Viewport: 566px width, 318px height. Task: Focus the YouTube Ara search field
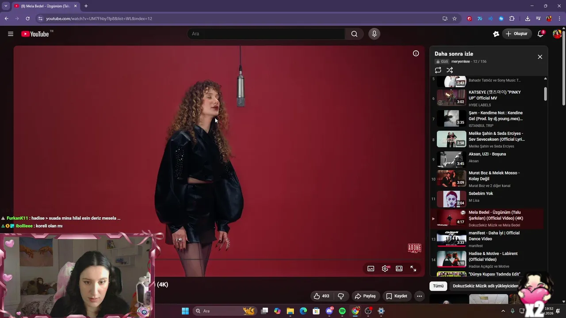click(266, 34)
